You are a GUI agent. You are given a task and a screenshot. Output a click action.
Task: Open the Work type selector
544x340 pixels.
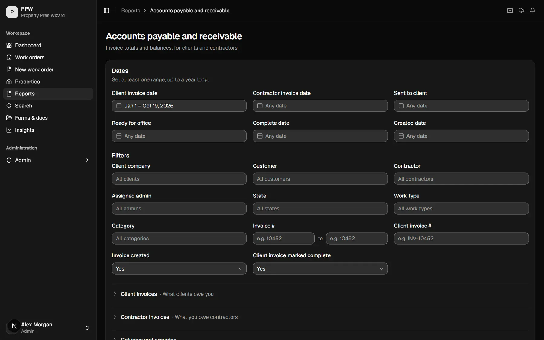tap(461, 208)
